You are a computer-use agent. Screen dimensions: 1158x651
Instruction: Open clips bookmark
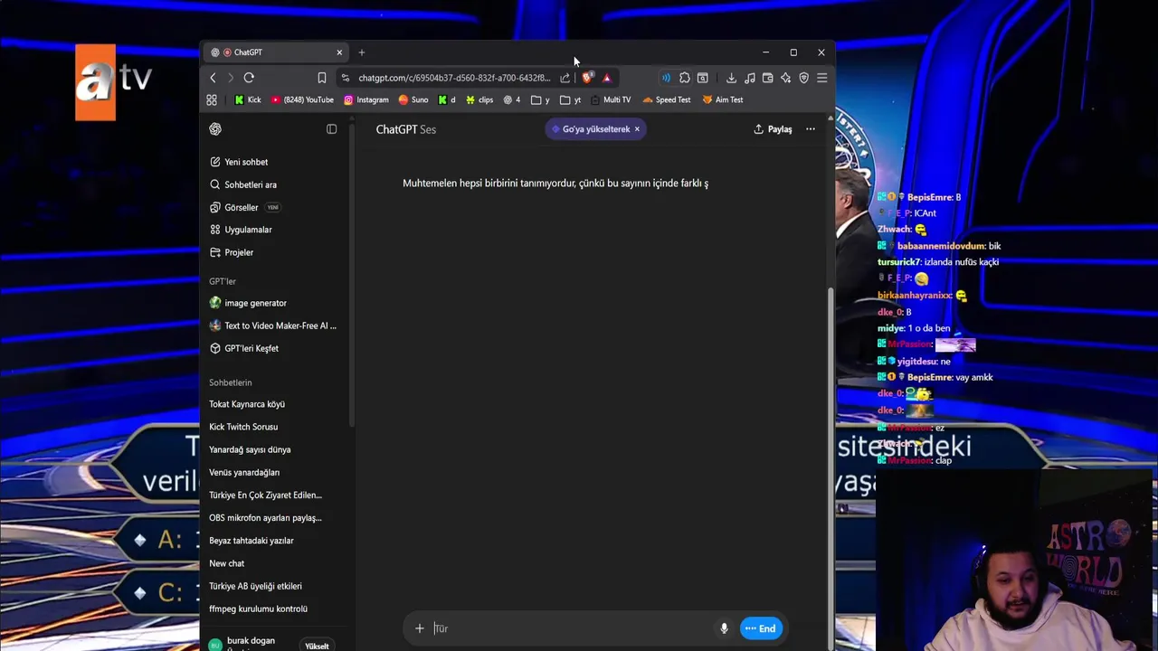[x=479, y=99]
